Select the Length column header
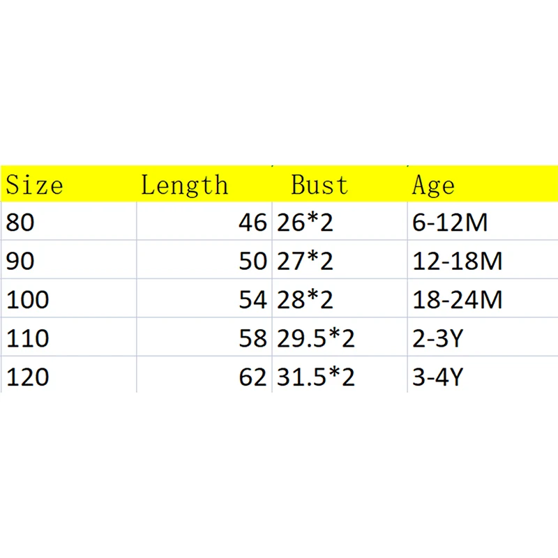The image size is (558, 558). coord(184,185)
